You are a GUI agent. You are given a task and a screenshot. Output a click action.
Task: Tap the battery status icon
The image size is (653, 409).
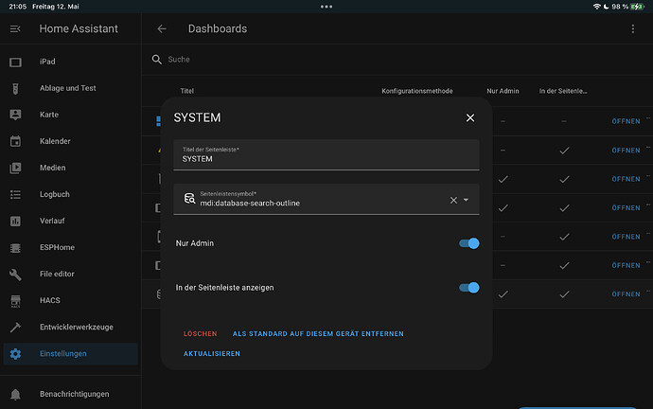(637, 7)
